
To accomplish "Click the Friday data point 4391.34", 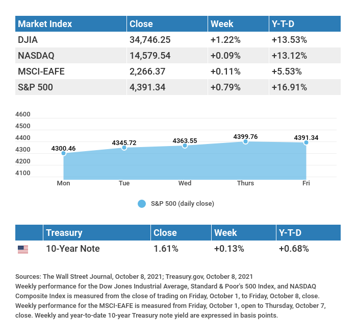I will tap(306, 142).
